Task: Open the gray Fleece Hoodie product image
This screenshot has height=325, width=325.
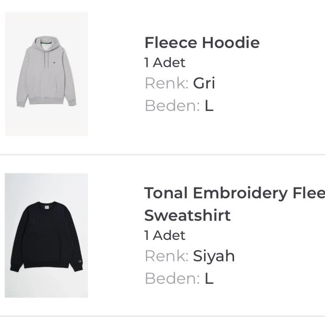Action: pyautogui.click(x=47, y=74)
